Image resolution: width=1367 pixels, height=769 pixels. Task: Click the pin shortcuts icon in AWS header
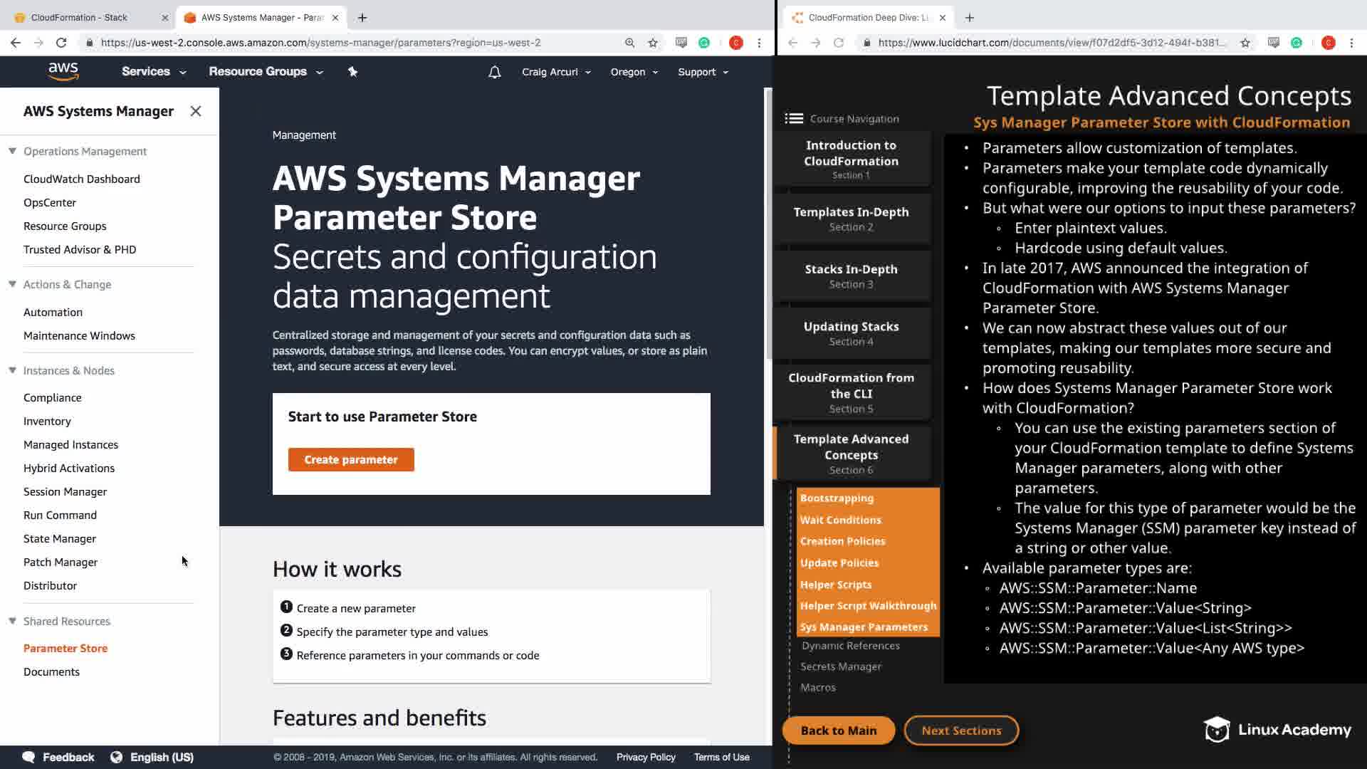click(352, 71)
